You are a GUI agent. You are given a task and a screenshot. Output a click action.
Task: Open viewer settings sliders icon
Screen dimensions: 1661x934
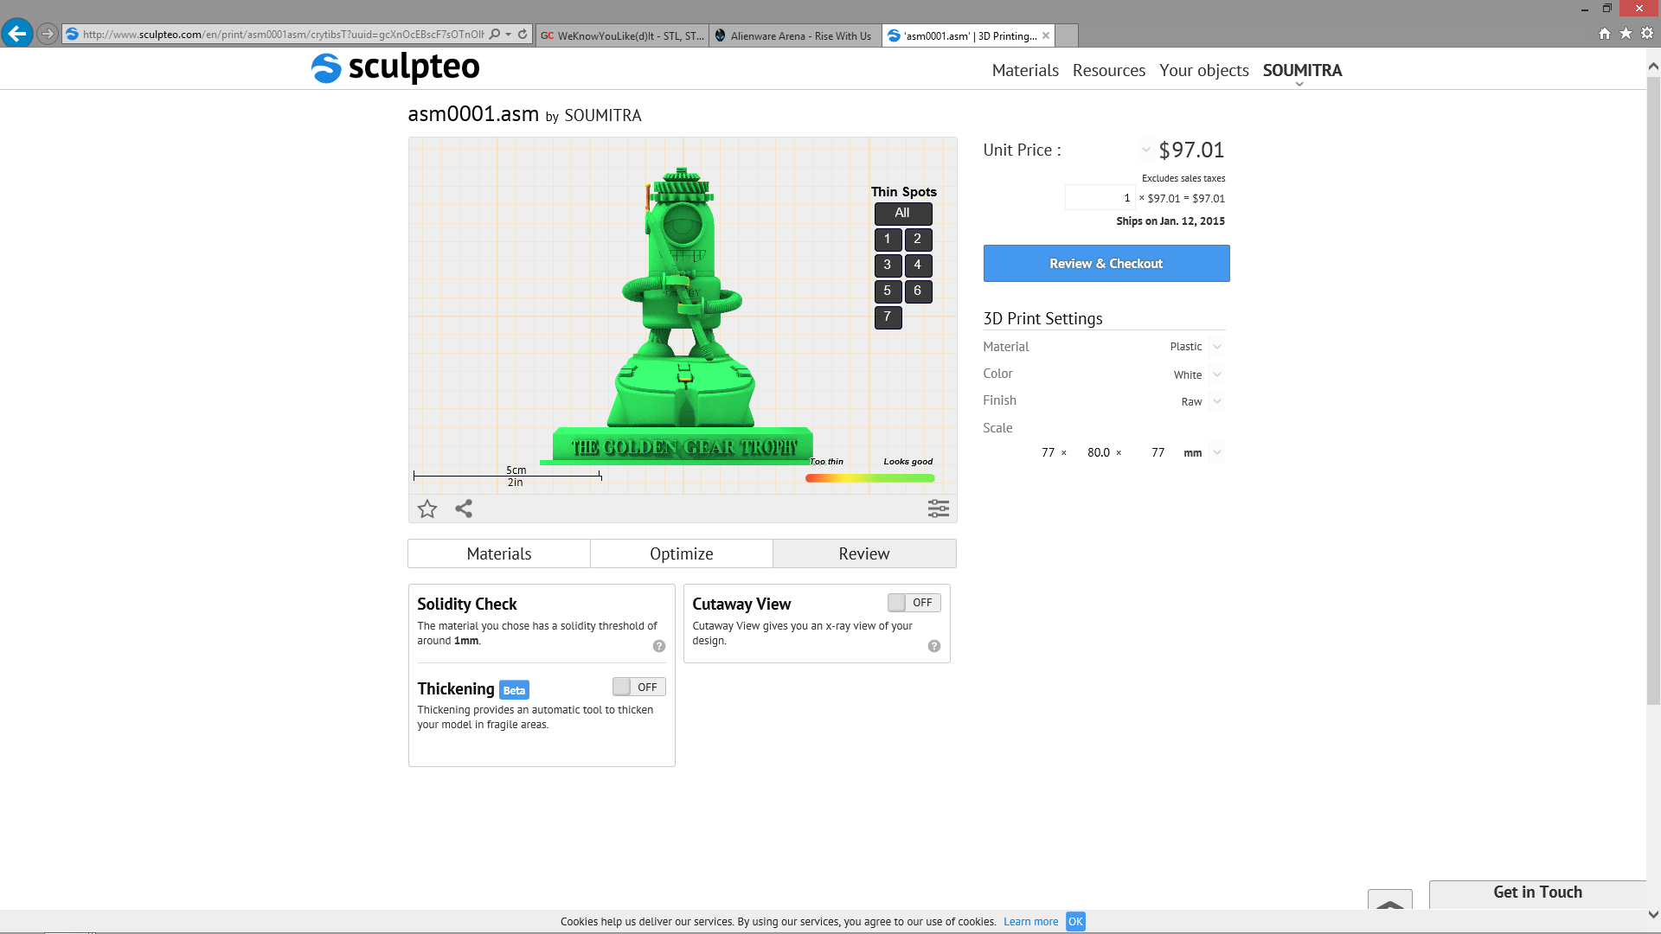939,509
